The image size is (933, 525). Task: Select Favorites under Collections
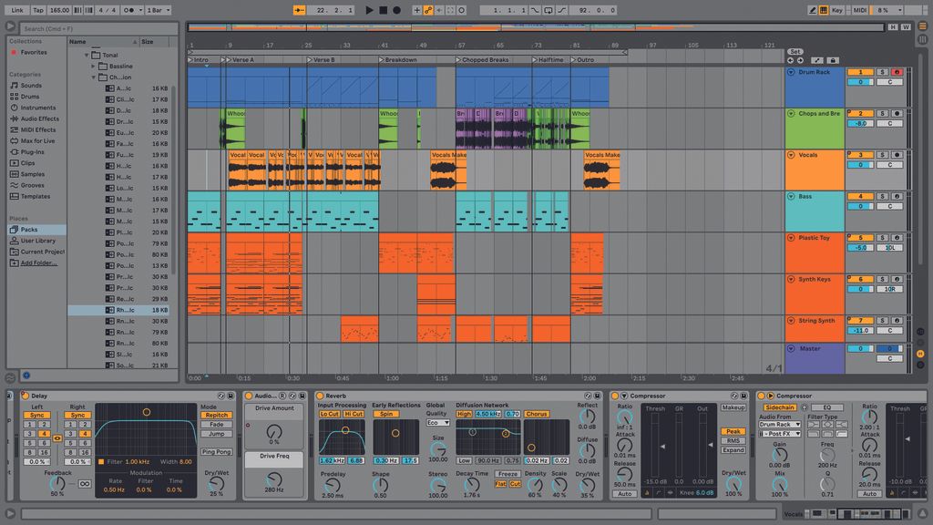coord(32,53)
